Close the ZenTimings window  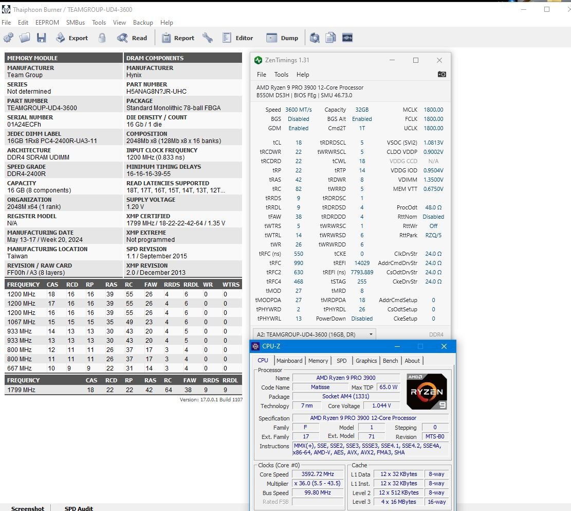tap(439, 60)
